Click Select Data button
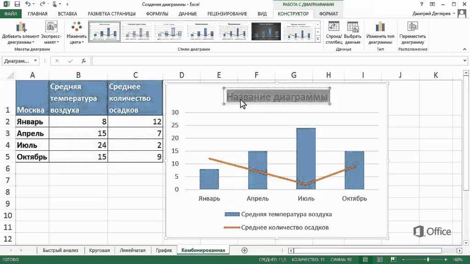This screenshot has width=470, height=264. click(352, 33)
